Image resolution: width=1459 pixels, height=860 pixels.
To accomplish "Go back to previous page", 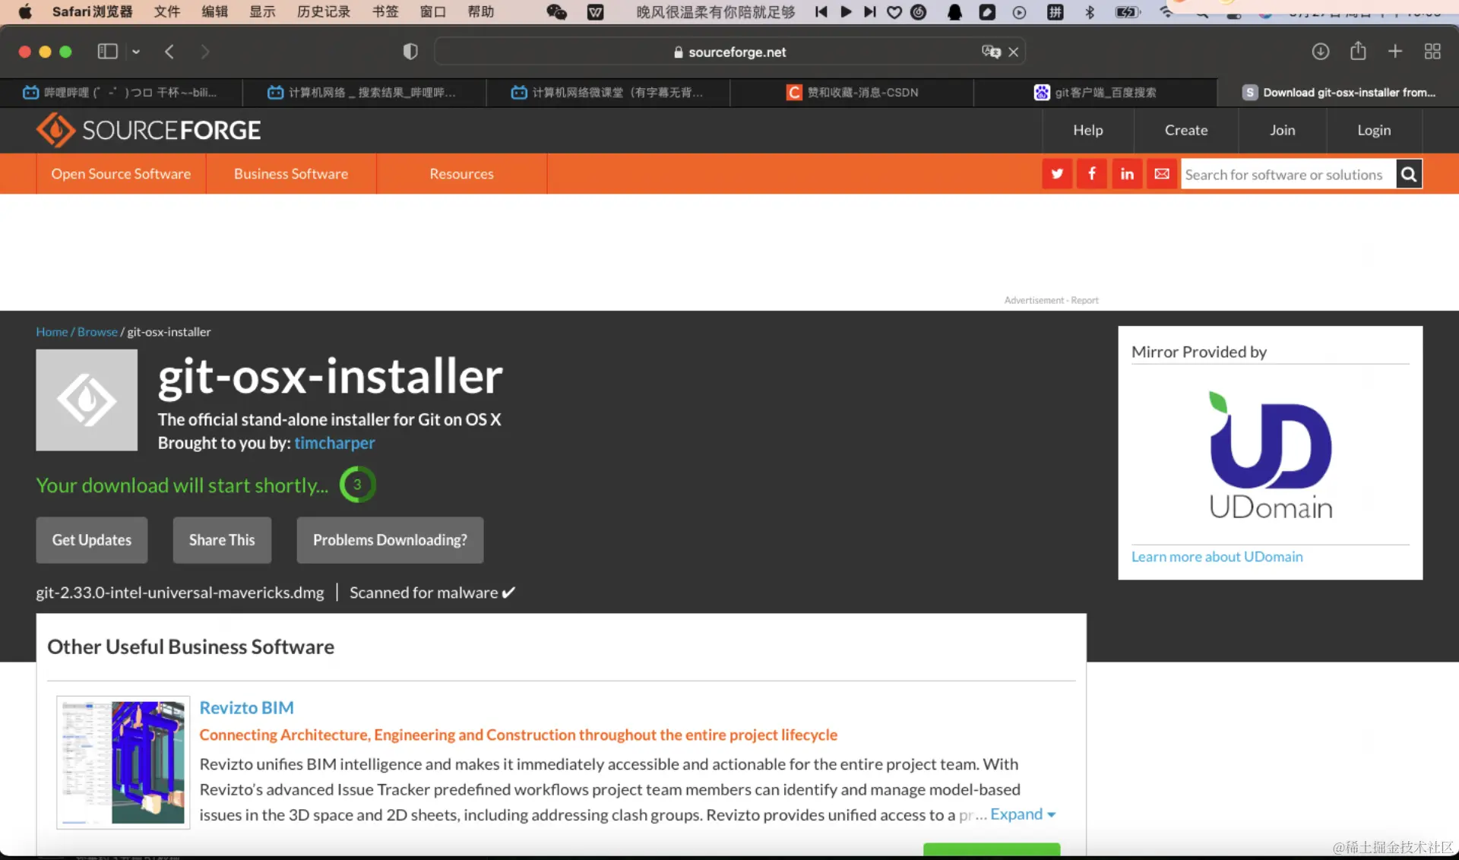I will coord(169,52).
